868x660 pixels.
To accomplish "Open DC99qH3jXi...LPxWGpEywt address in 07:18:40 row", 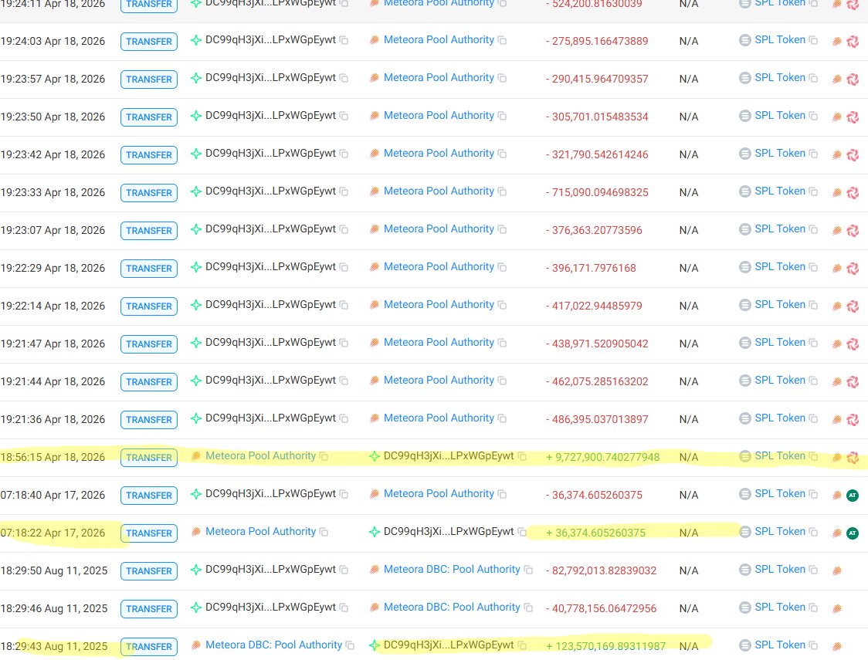I will click(270, 493).
